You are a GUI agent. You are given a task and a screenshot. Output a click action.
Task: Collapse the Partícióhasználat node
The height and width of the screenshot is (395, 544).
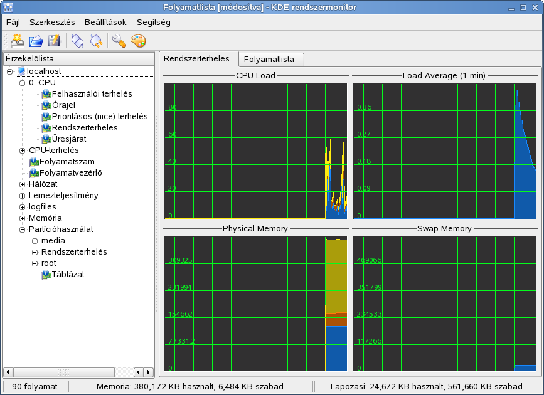pos(22,229)
